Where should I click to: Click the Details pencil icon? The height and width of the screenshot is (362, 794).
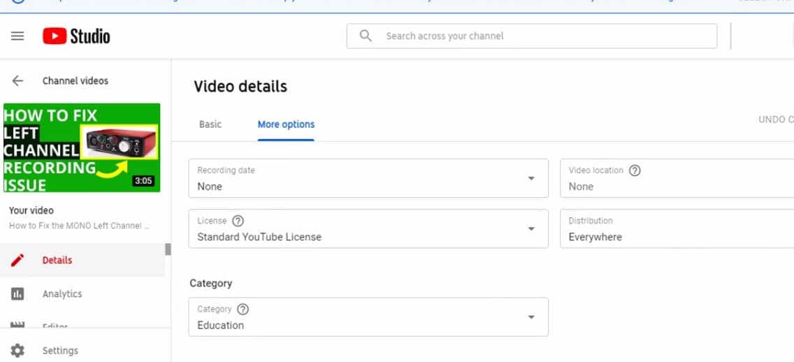click(x=17, y=260)
